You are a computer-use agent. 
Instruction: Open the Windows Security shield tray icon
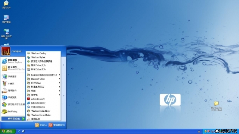pos(205,131)
